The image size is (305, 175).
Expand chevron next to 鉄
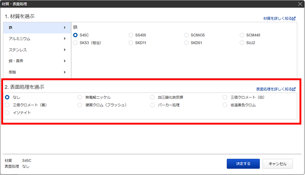[x=65, y=28]
